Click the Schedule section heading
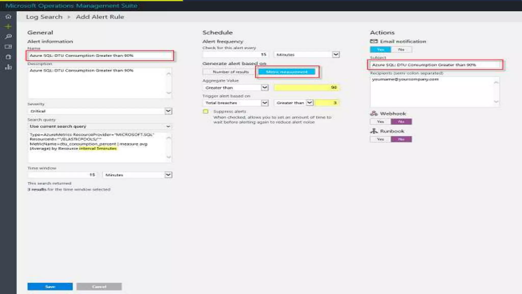522x294 pixels. pos(217,32)
